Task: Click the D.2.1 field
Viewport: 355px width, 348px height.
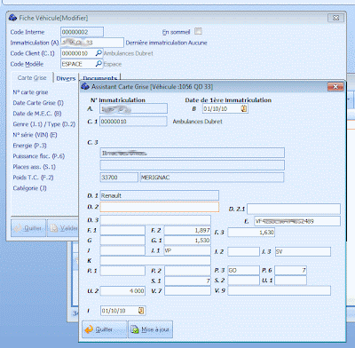Action: [294, 209]
